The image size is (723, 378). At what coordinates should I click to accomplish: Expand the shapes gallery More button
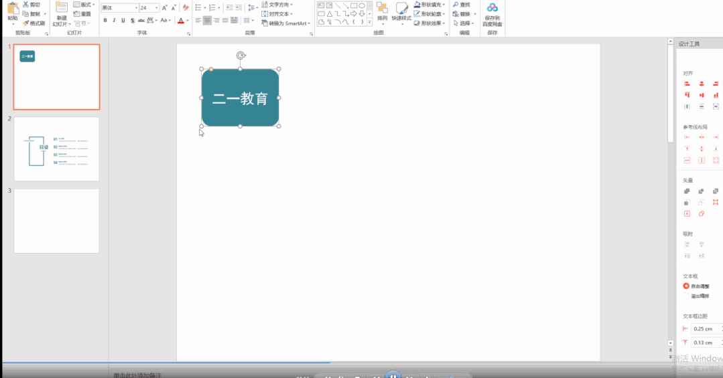coord(369,22)
